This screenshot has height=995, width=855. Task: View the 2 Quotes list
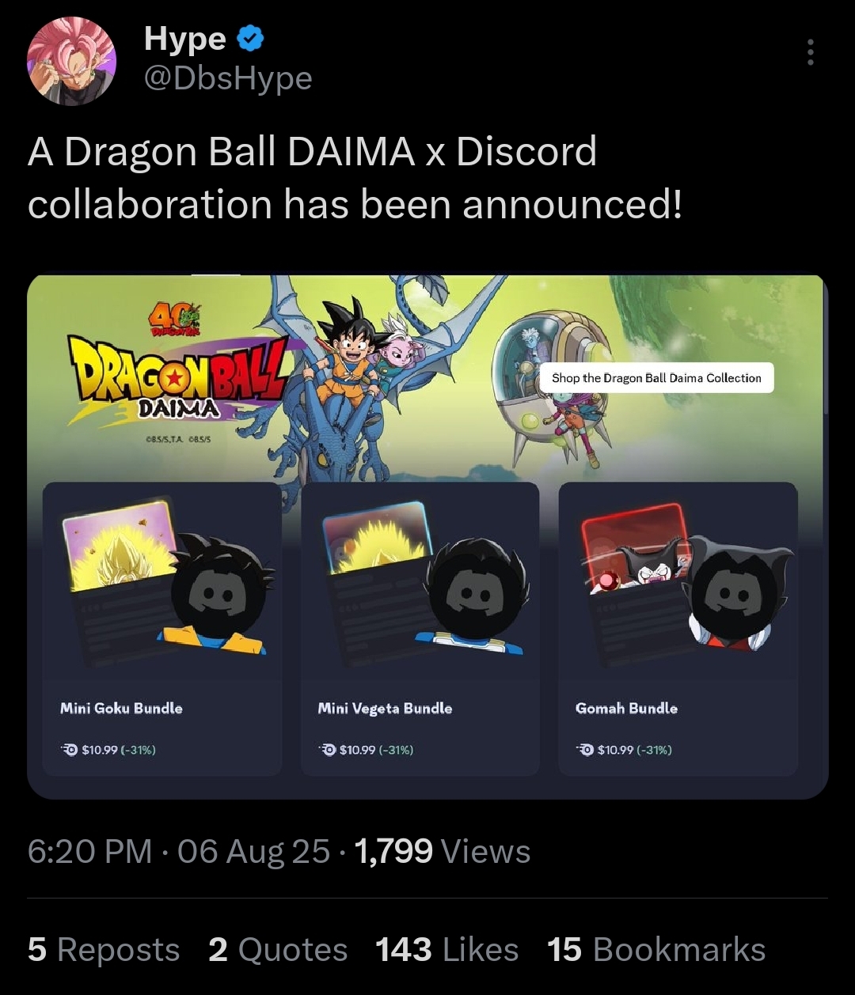tap(278, 949)
